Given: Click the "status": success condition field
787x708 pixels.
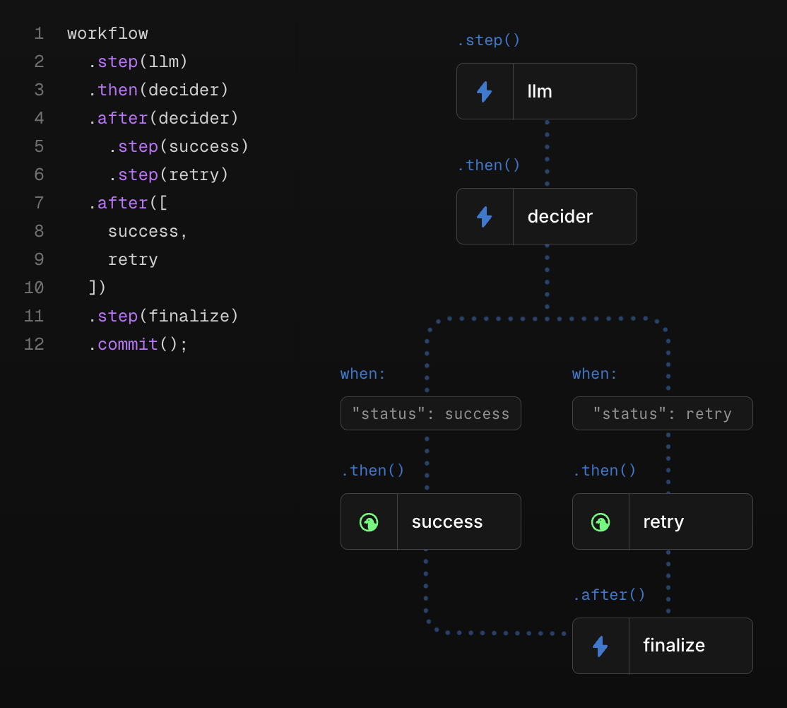Looking at the screenshot, I should tap(431, 413).
